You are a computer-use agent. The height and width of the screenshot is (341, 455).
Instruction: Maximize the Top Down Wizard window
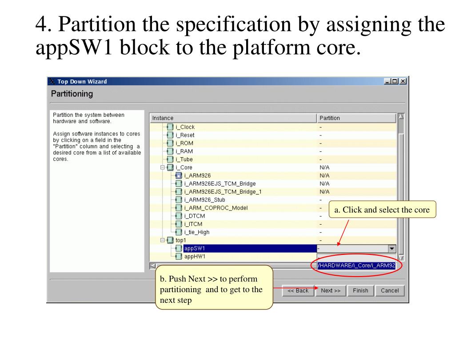point(395,82)
